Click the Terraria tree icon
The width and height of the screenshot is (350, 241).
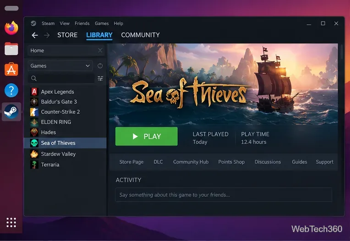pyautogui.click(x=34, y=164)
